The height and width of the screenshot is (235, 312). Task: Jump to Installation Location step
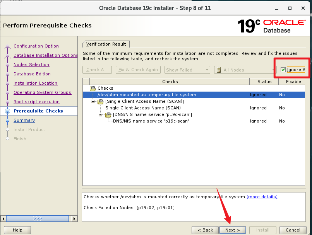(x=35, y=83)
